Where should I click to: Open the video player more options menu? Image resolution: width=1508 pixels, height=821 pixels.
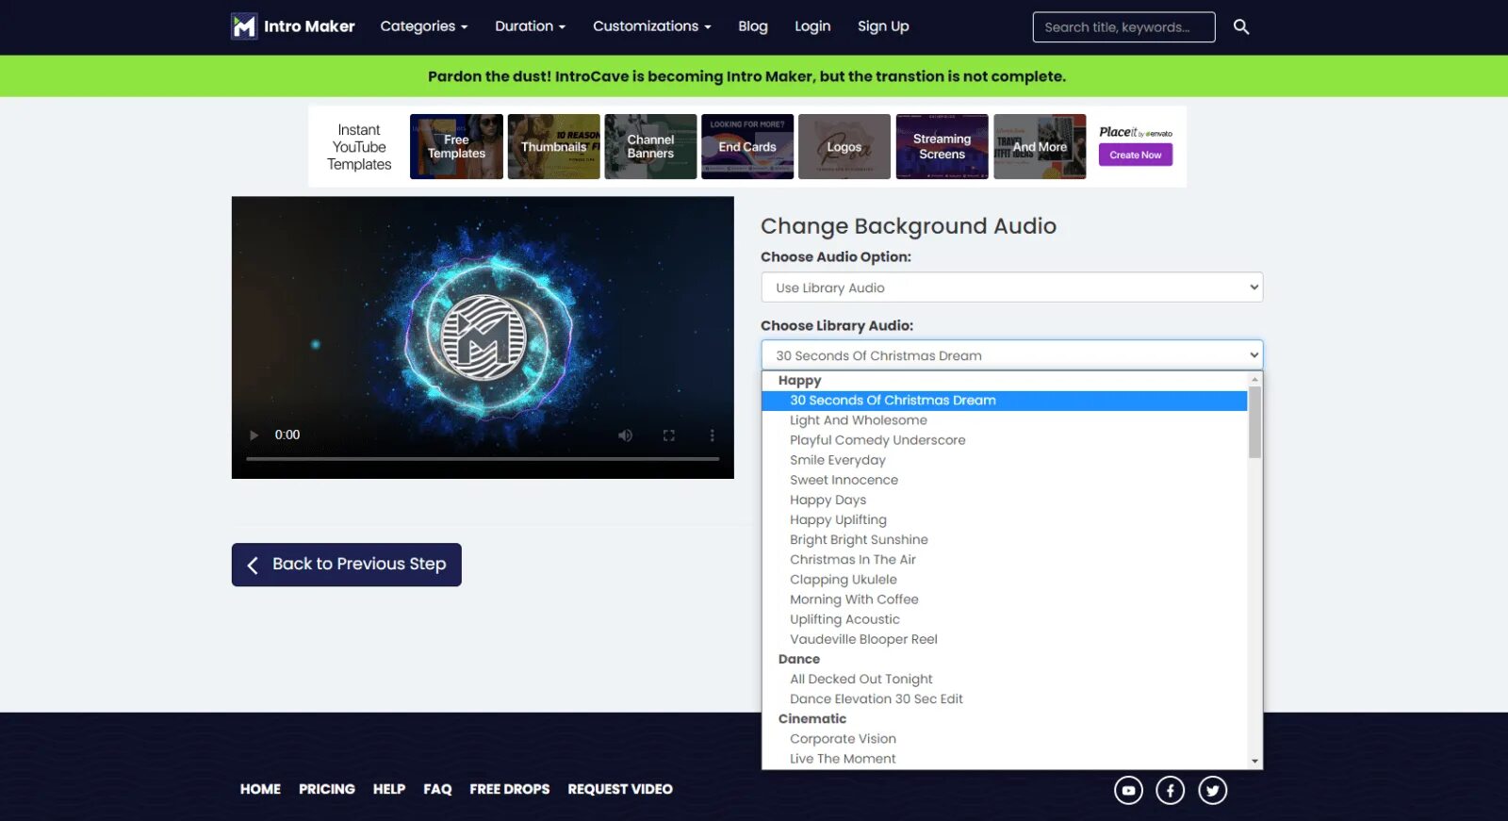tap(713, 435)
